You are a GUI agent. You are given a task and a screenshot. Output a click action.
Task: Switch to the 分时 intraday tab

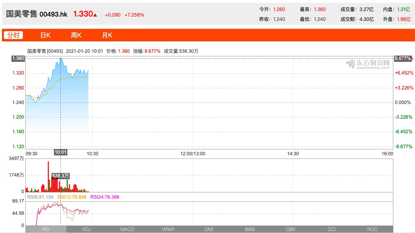click(x=13, y=35)
